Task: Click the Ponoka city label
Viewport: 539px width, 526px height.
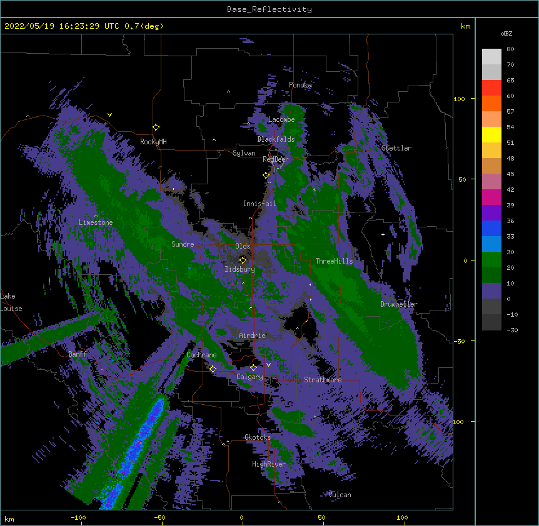Action: (300, 85)
